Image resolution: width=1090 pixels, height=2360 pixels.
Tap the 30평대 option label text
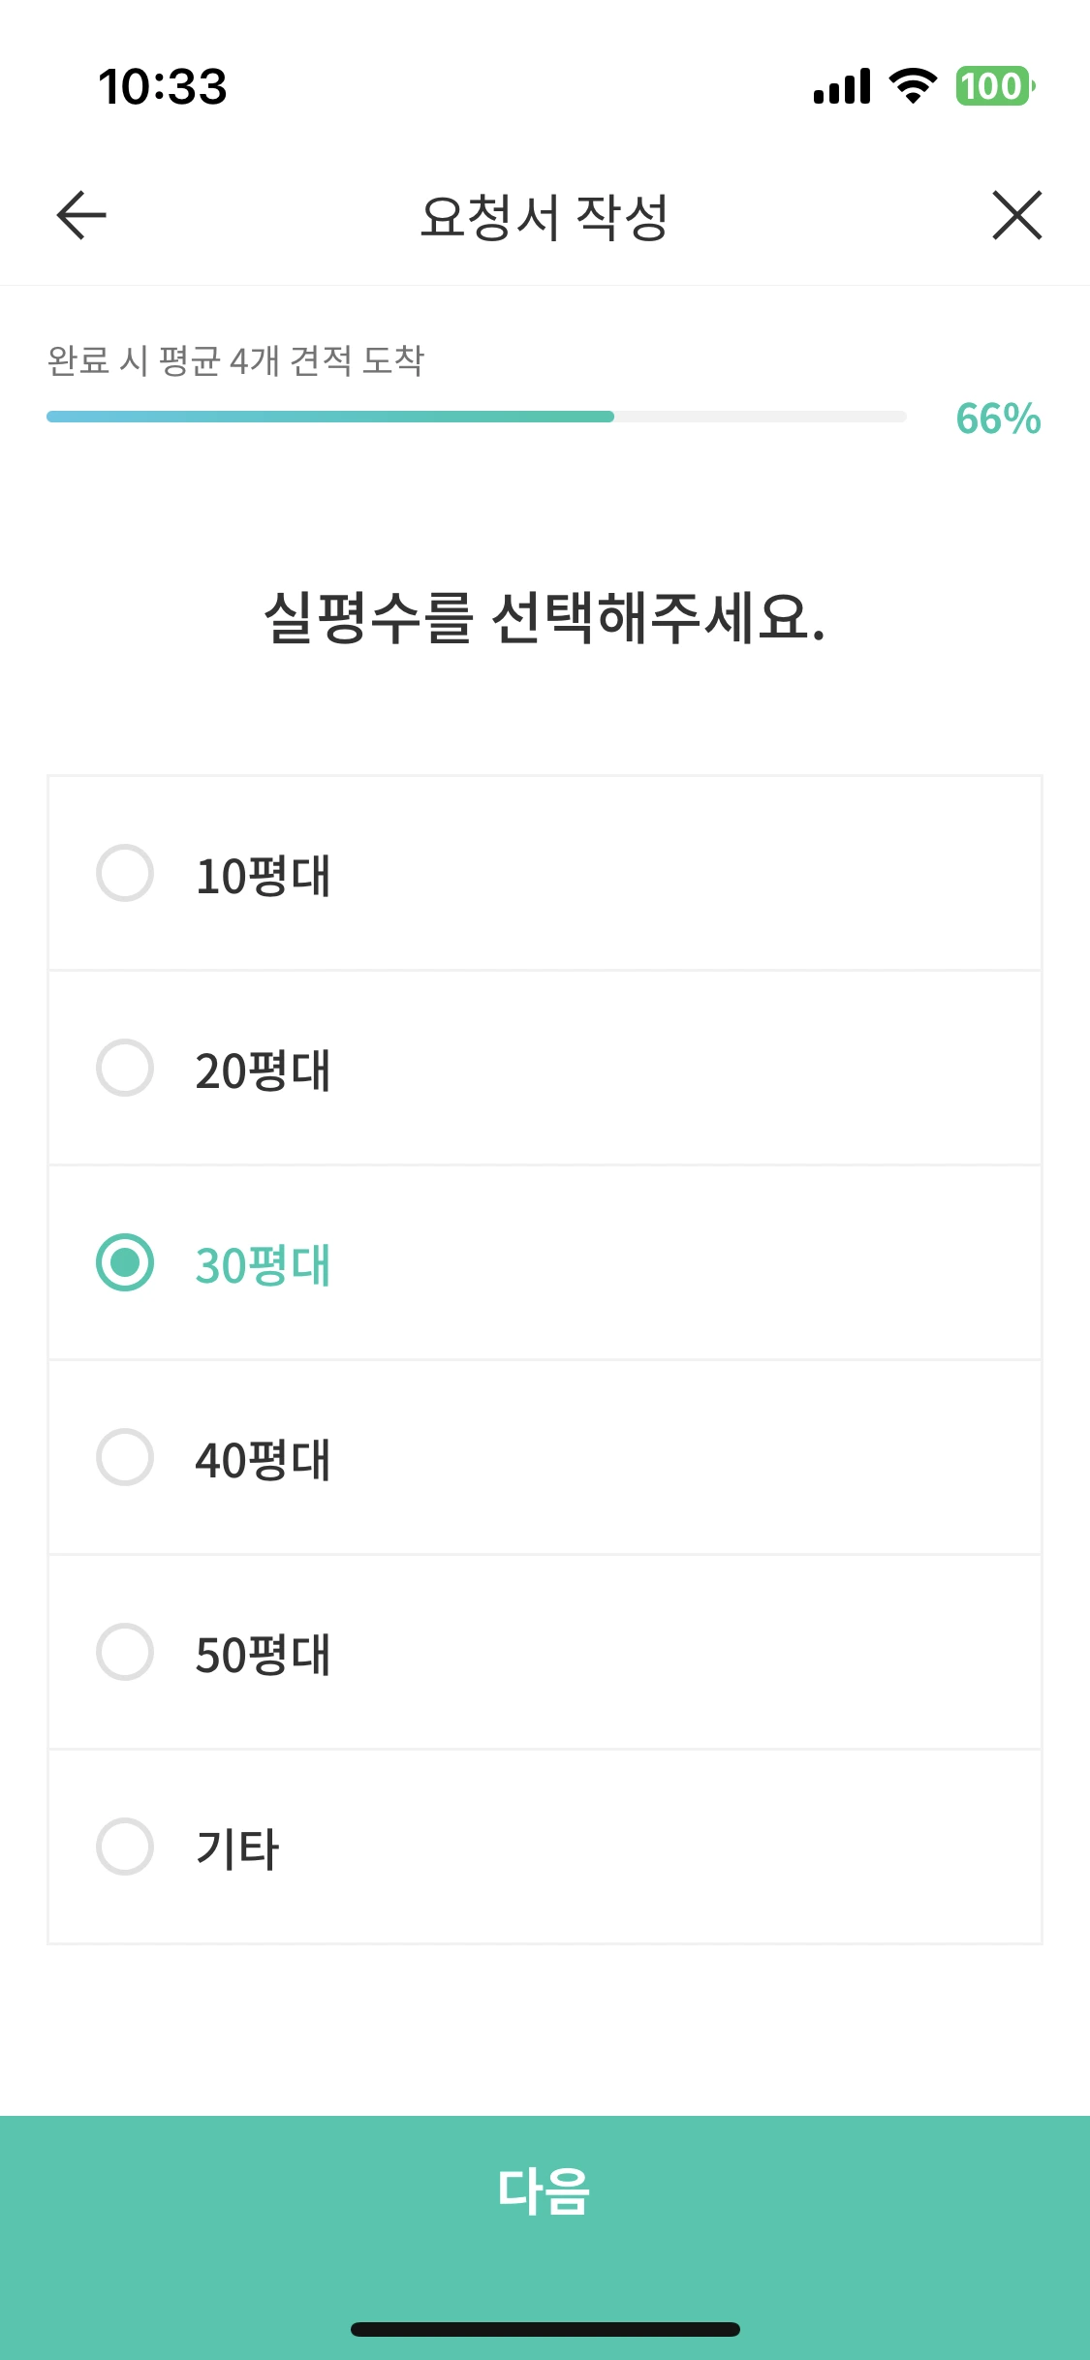(x=264, y=1265)
